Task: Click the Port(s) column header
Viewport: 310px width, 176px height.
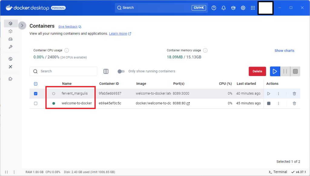Action: [179, 84]
